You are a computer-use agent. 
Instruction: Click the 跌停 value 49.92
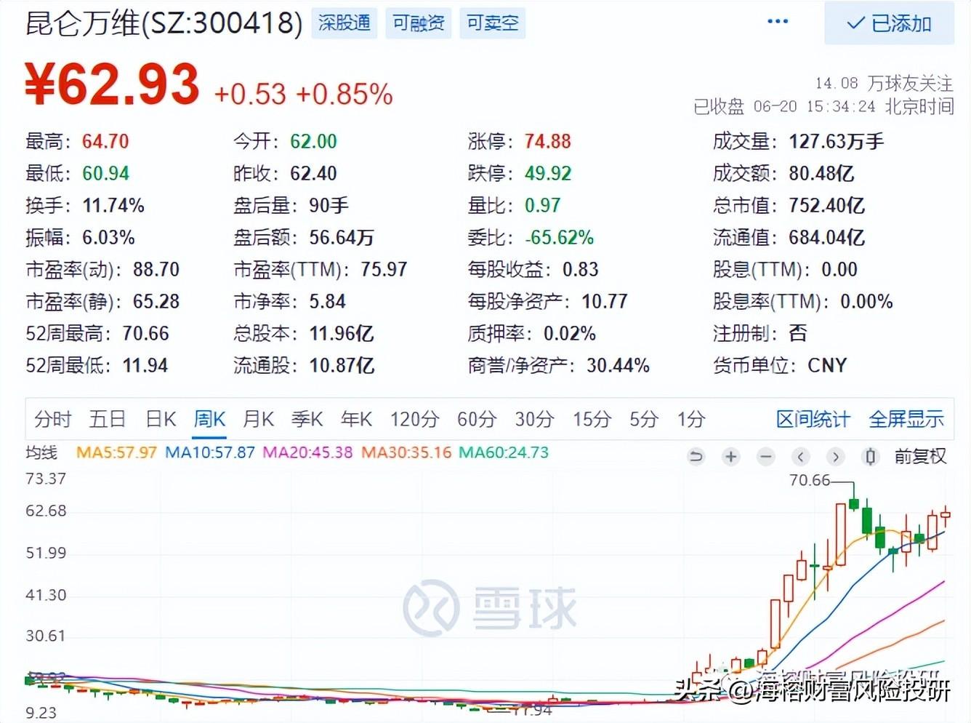(548, 173)
